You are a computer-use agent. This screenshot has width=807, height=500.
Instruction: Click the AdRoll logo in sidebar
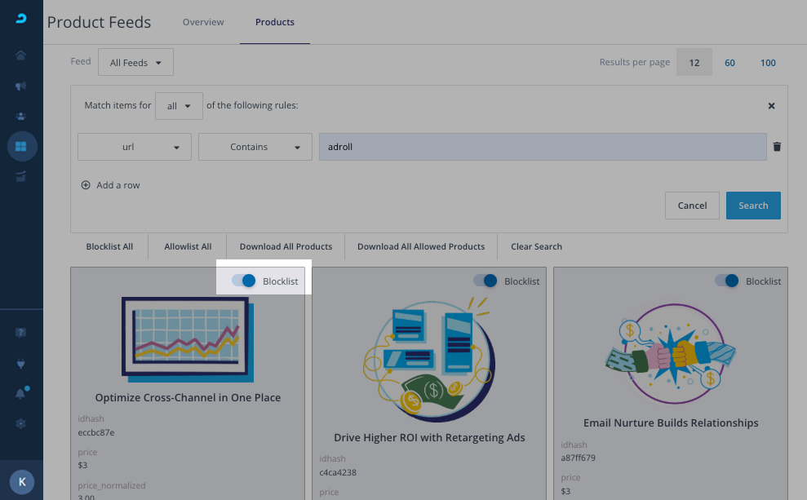(x=21, y=19)
